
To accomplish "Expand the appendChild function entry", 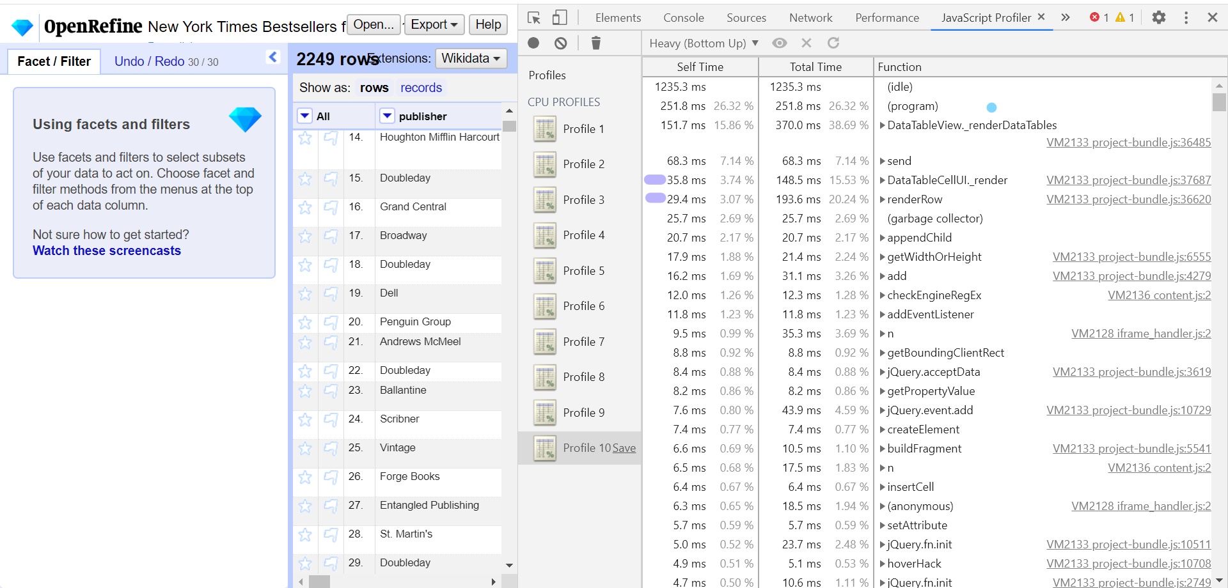I will coord(883,238).
